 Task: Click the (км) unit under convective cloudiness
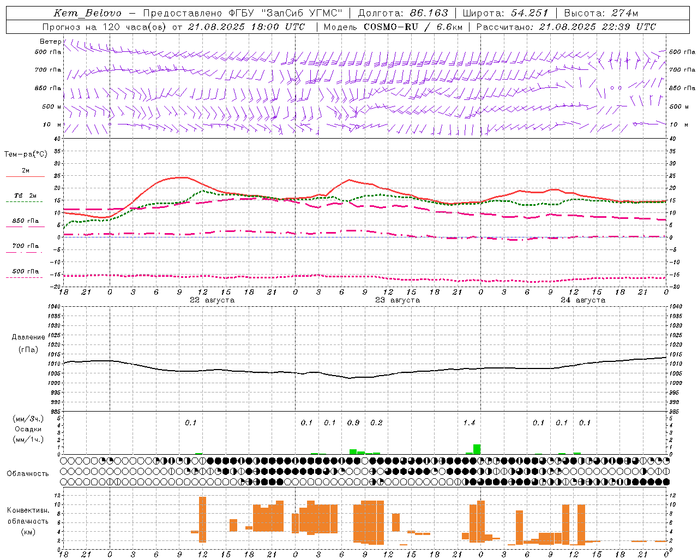point(28,532)
